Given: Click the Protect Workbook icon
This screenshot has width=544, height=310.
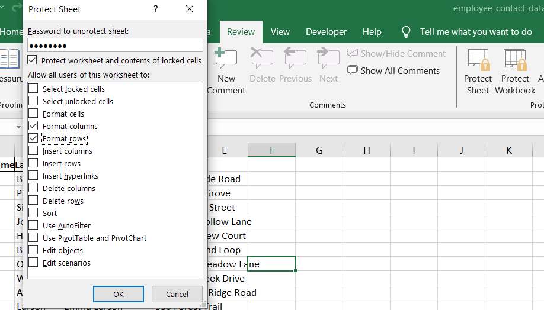Looking at the screenshot, I should pyautogui.click(x=515, y=60).
